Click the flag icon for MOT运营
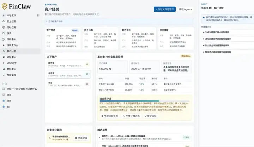 (x=4, y=63)
